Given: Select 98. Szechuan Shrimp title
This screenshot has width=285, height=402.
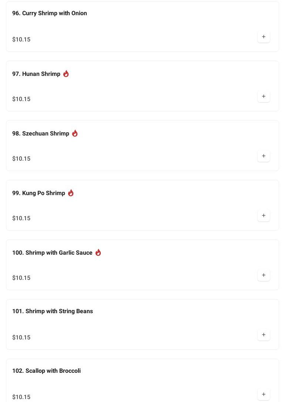Looking at the screenshot, I should point(41,134).
